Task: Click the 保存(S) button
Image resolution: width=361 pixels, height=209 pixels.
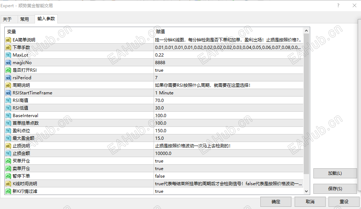Action: (x=335, y=189)
